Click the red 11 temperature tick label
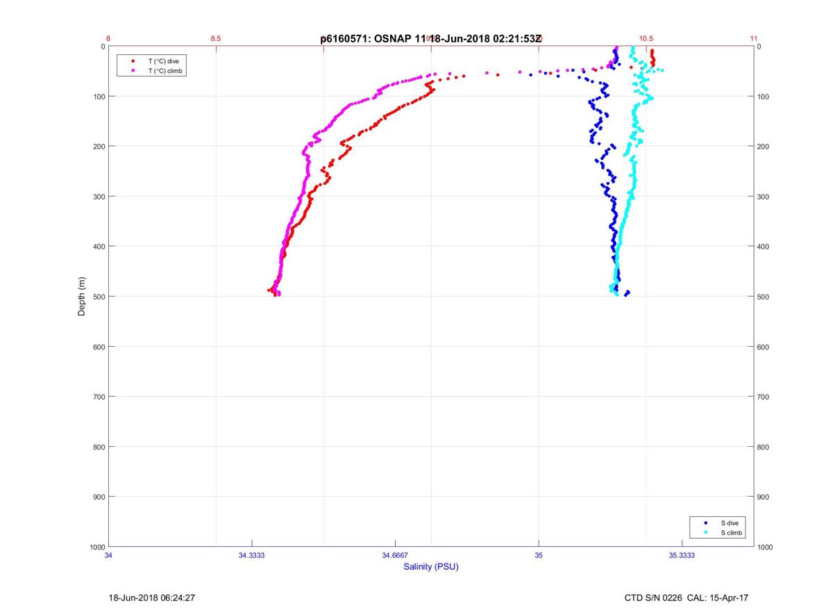Viewport: 833px width, 615px height. pos(754,38)
